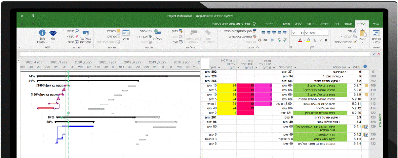Toggle the Details (פרטים) pane
398x158 pixels.
(x=113, y=37)
